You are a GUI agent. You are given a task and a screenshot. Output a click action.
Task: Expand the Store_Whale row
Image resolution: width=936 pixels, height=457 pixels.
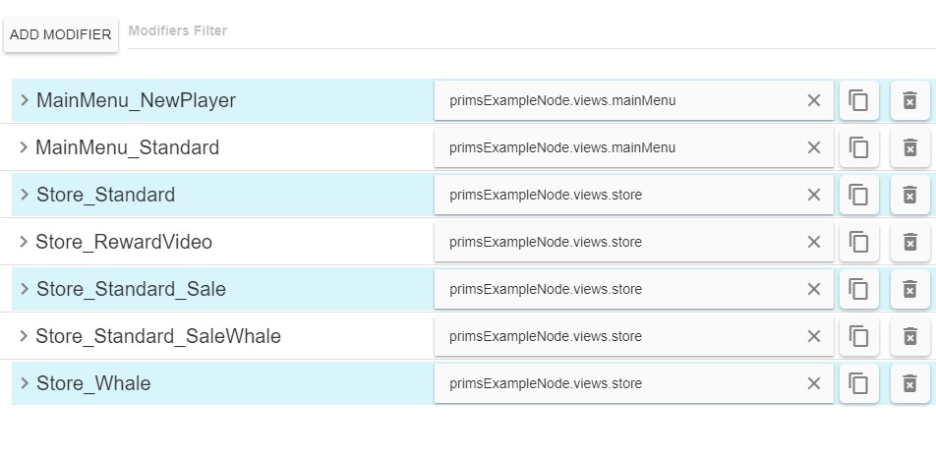pos(24,383)
